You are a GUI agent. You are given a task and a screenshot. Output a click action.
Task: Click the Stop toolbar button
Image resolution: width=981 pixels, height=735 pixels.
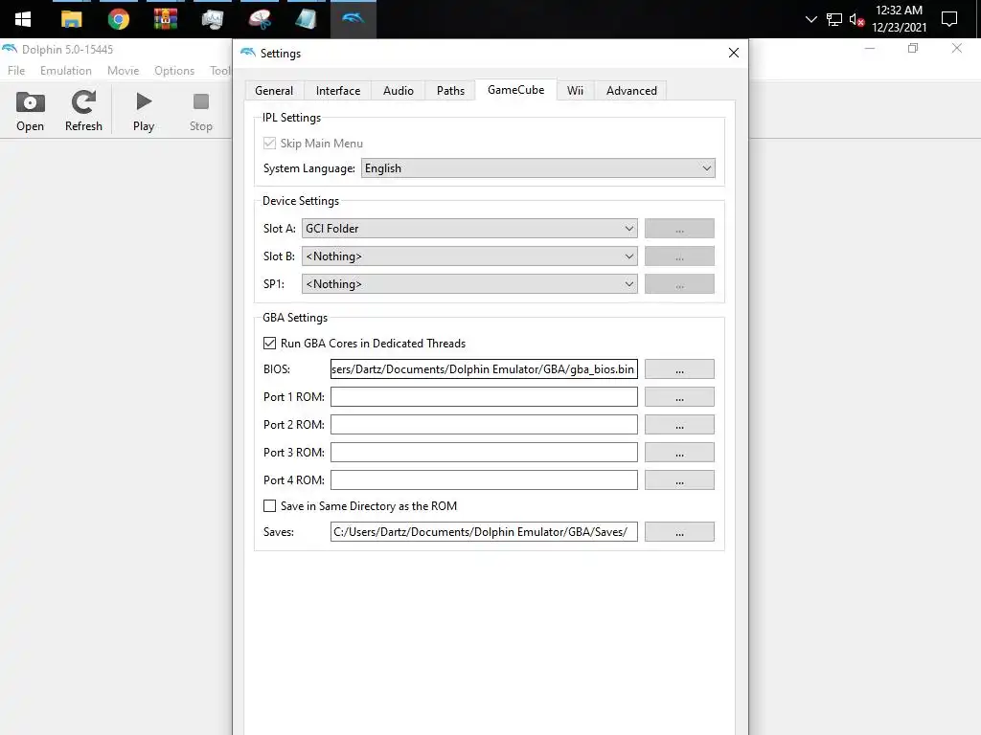[201, 111]
